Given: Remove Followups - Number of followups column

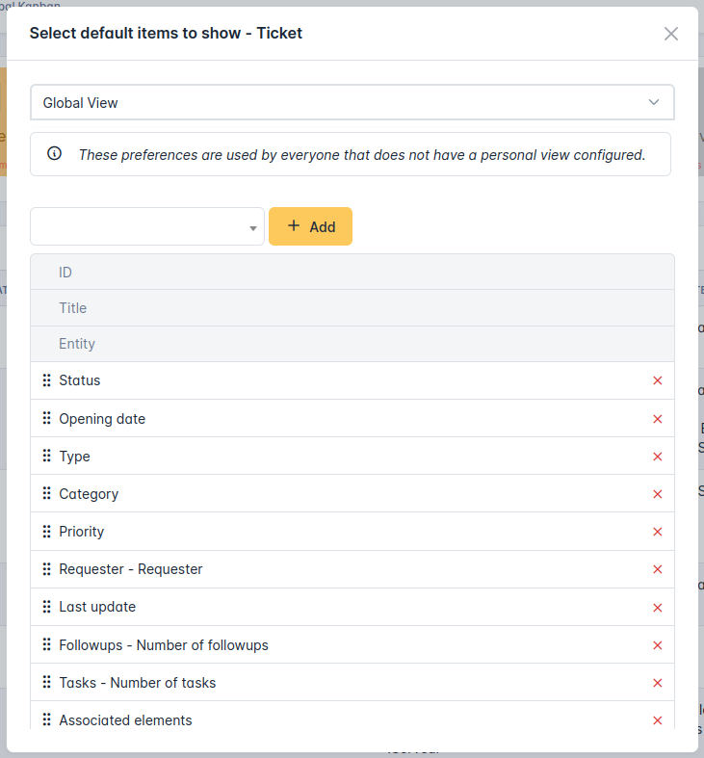Looking at the screenshot, I should (657, 645).
